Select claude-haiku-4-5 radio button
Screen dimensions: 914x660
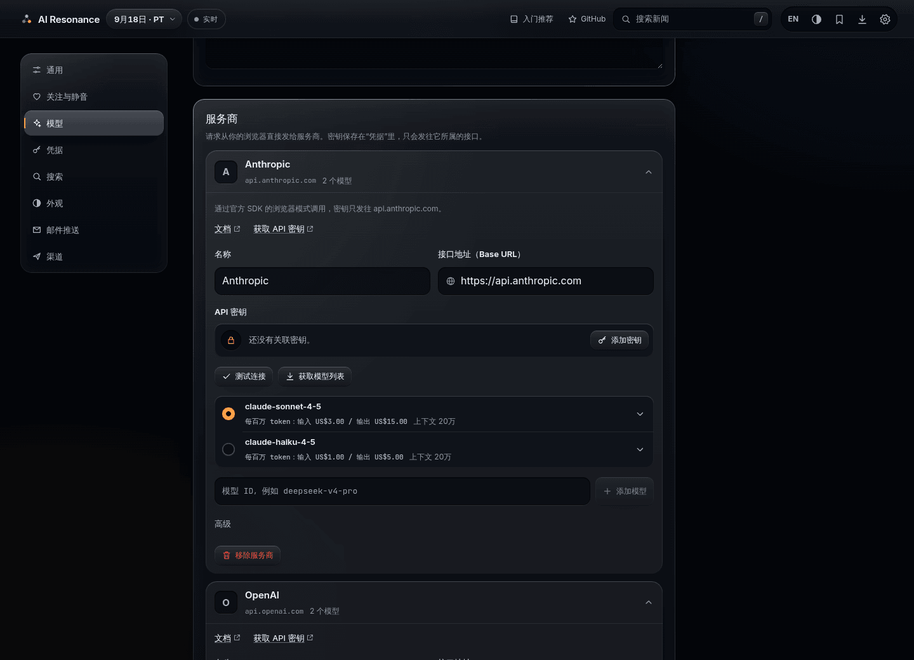(x=228, y=449)
